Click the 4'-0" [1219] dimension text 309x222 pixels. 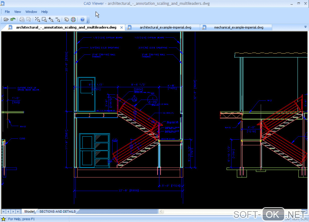(x=251, y=129)
